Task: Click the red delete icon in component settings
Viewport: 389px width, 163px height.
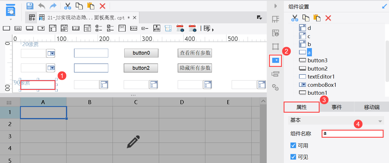Action: coord(328,18)
